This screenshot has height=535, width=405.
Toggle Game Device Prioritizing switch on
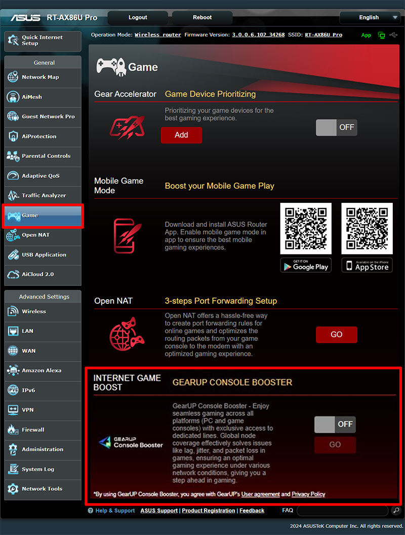[x=337, y=128]
